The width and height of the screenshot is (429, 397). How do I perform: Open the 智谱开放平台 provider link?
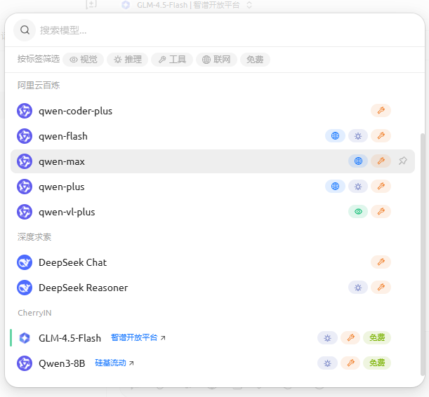coord(138,337)
